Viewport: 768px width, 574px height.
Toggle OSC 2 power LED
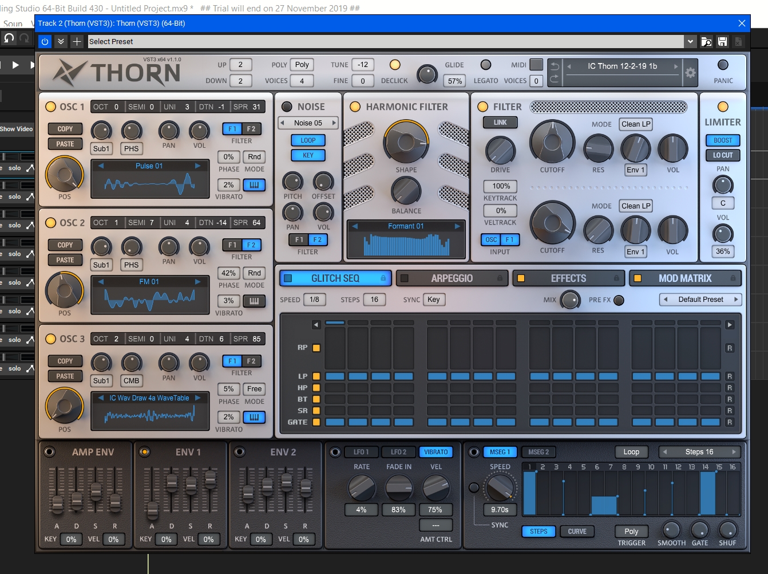click(x=50, y=223)
